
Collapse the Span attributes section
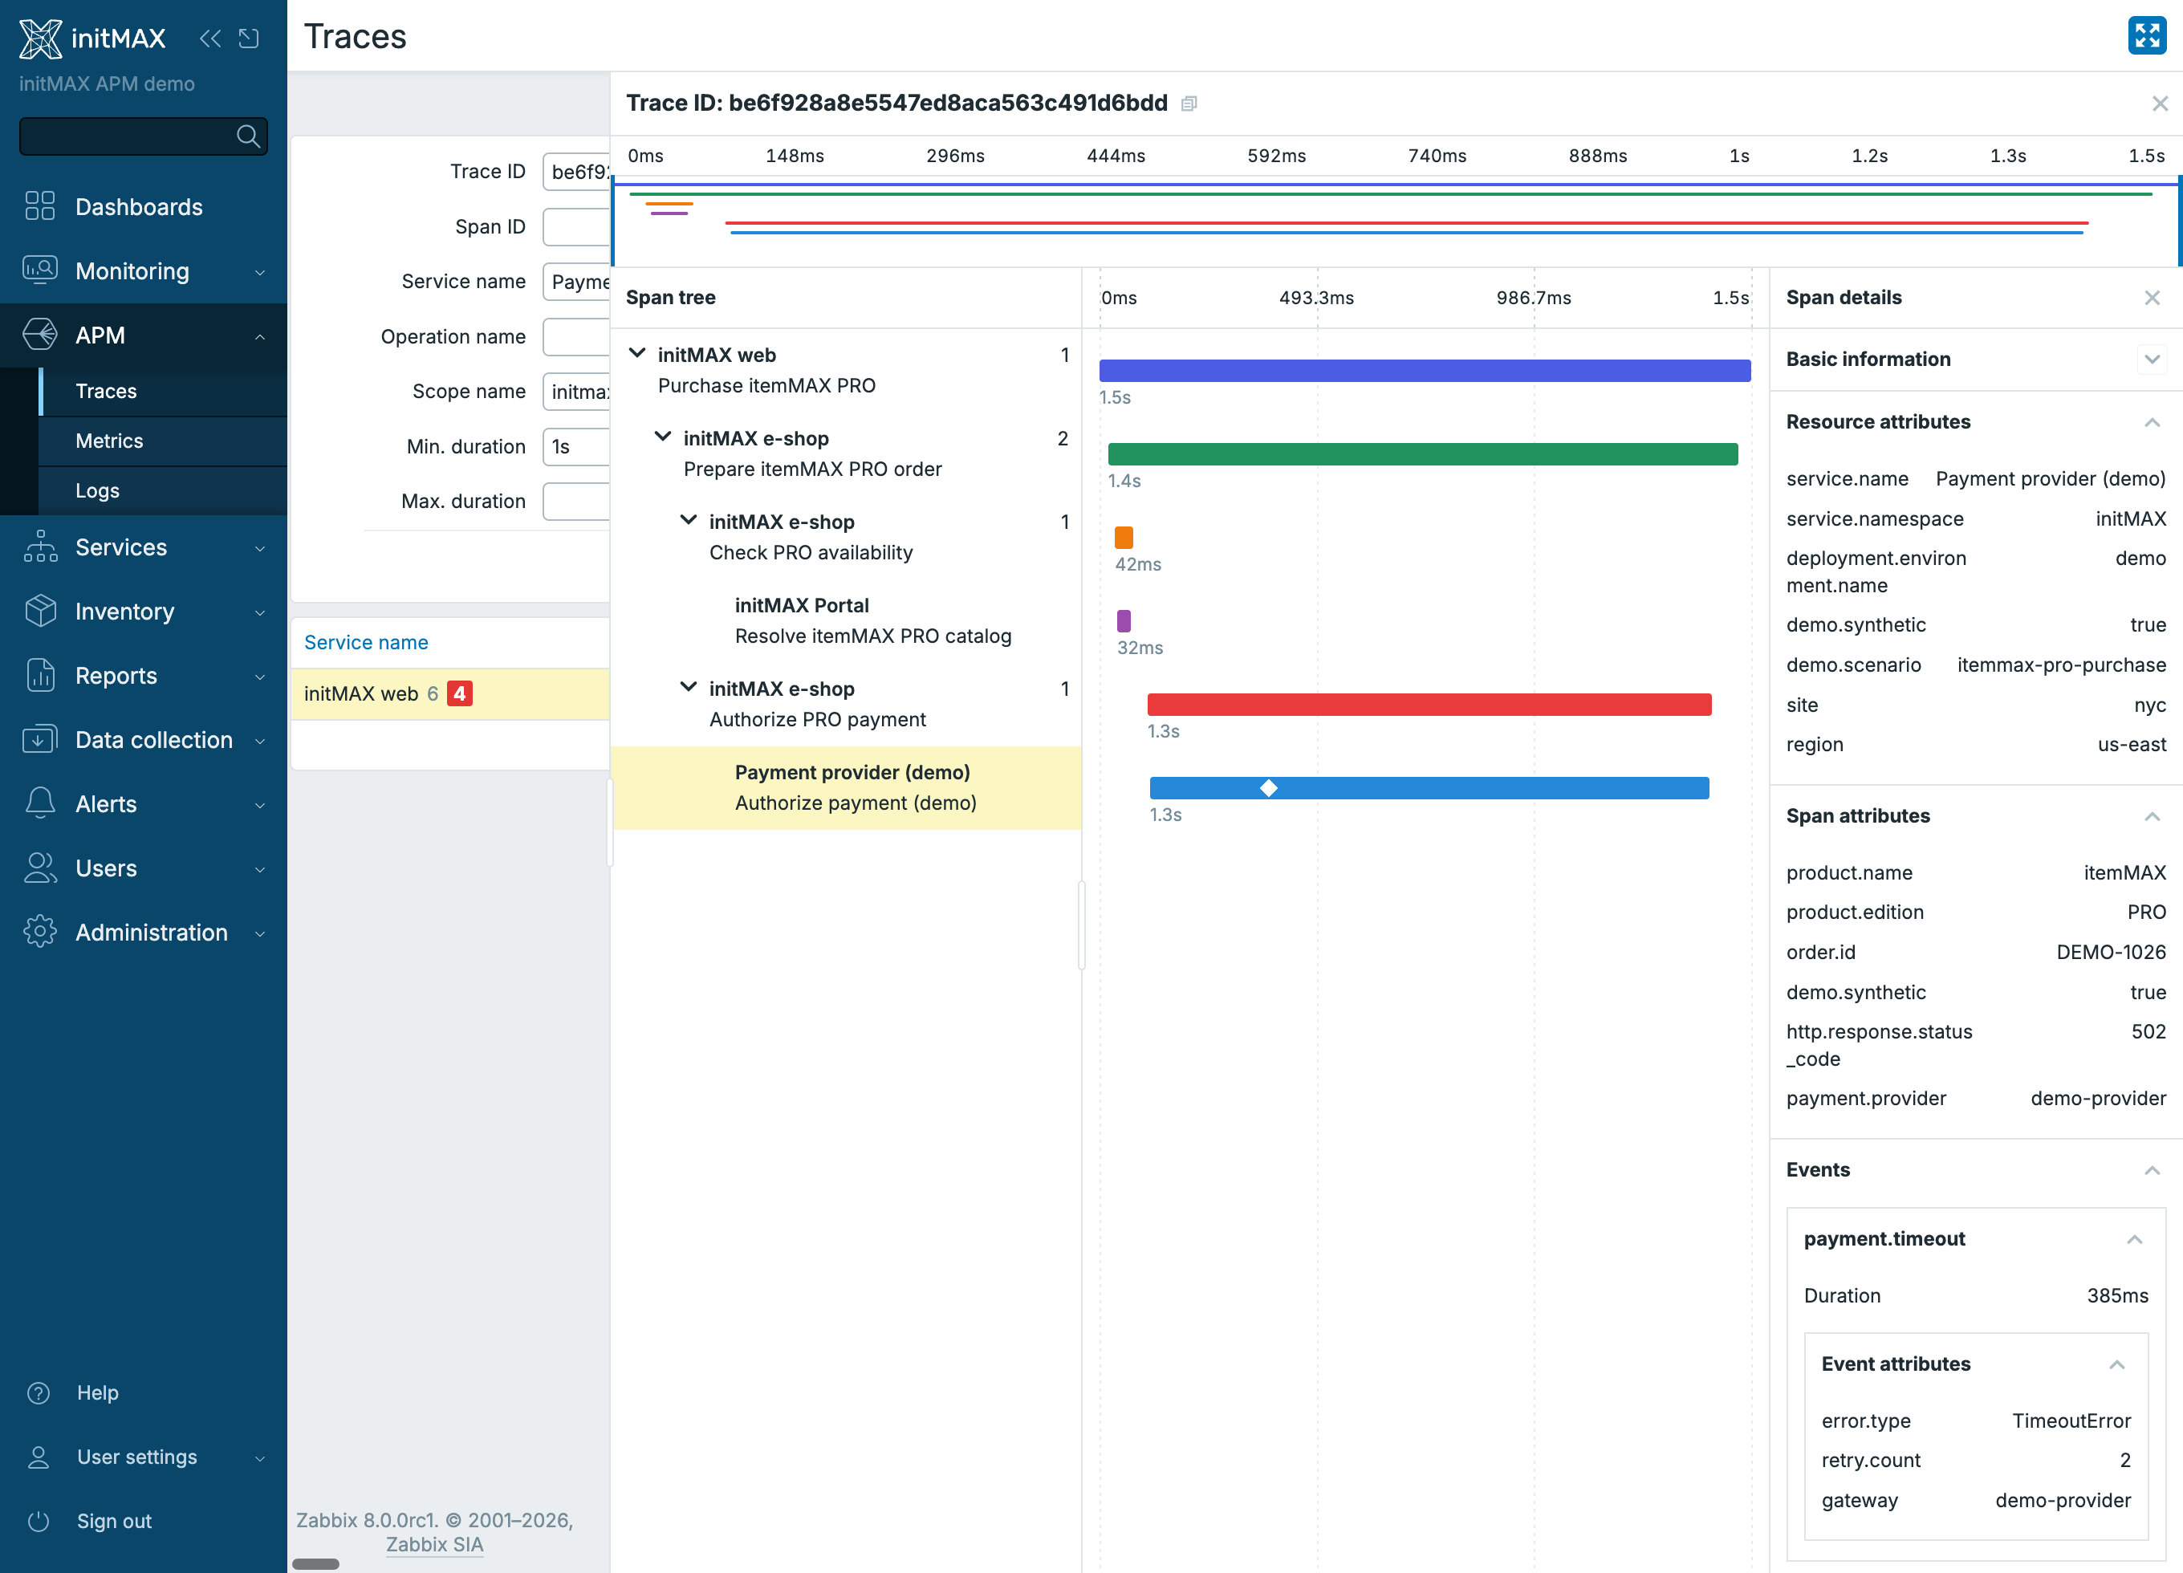tap(2153, 816)
